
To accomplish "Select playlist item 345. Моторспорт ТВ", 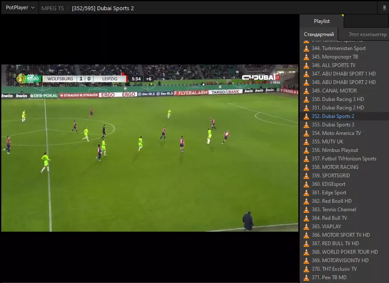I will 345,57.
